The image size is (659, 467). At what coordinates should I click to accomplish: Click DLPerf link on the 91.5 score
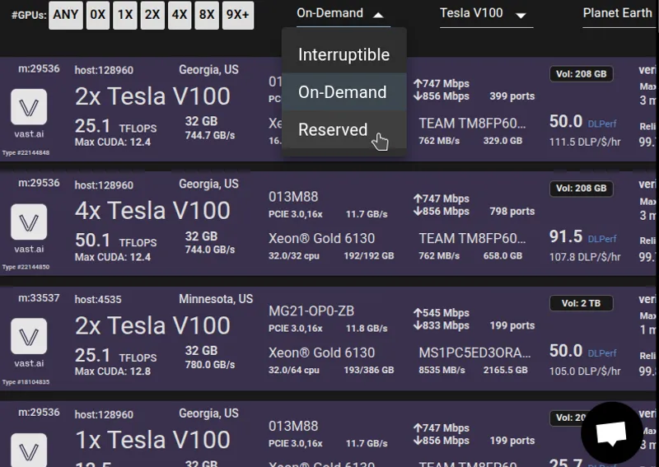(602, 239)
